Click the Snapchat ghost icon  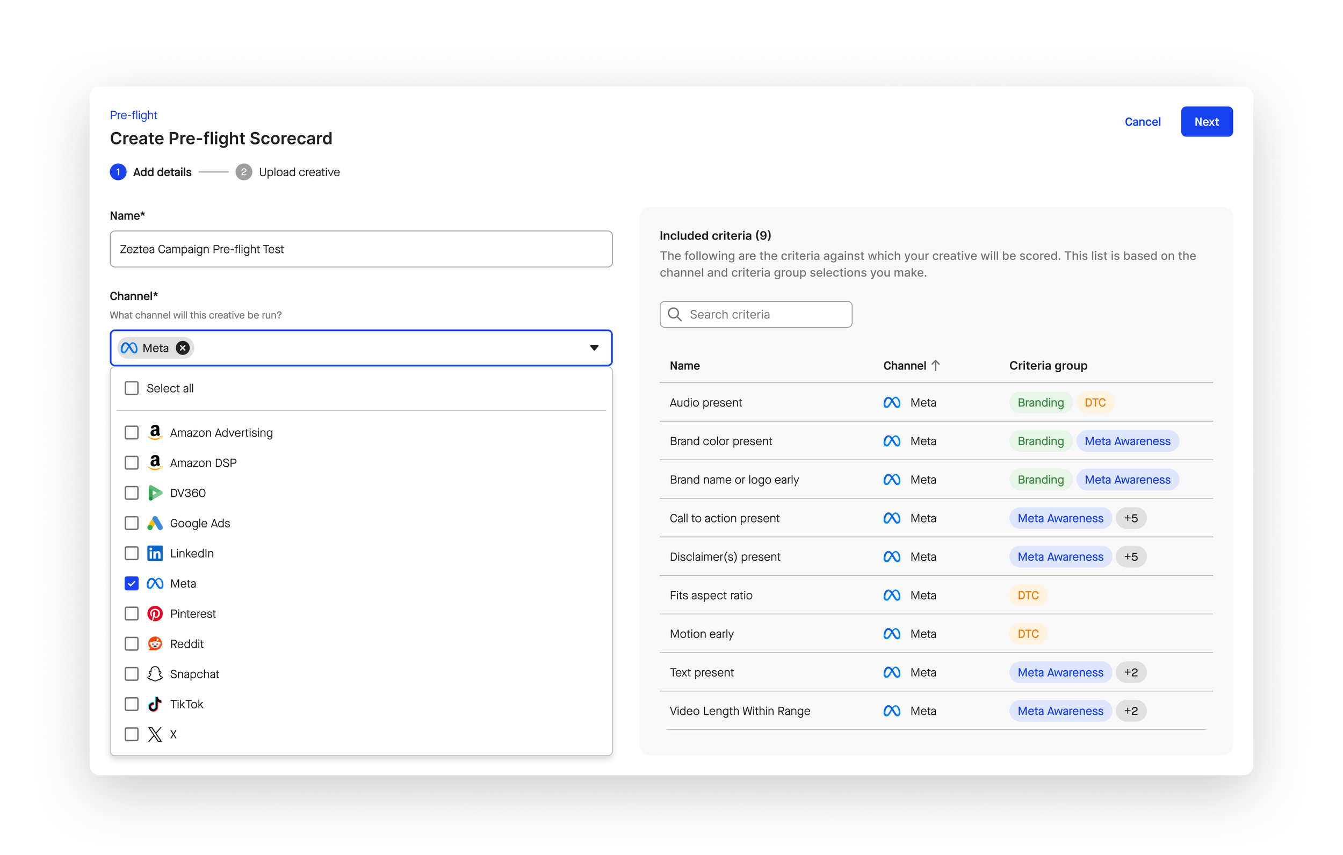(155, 673)
